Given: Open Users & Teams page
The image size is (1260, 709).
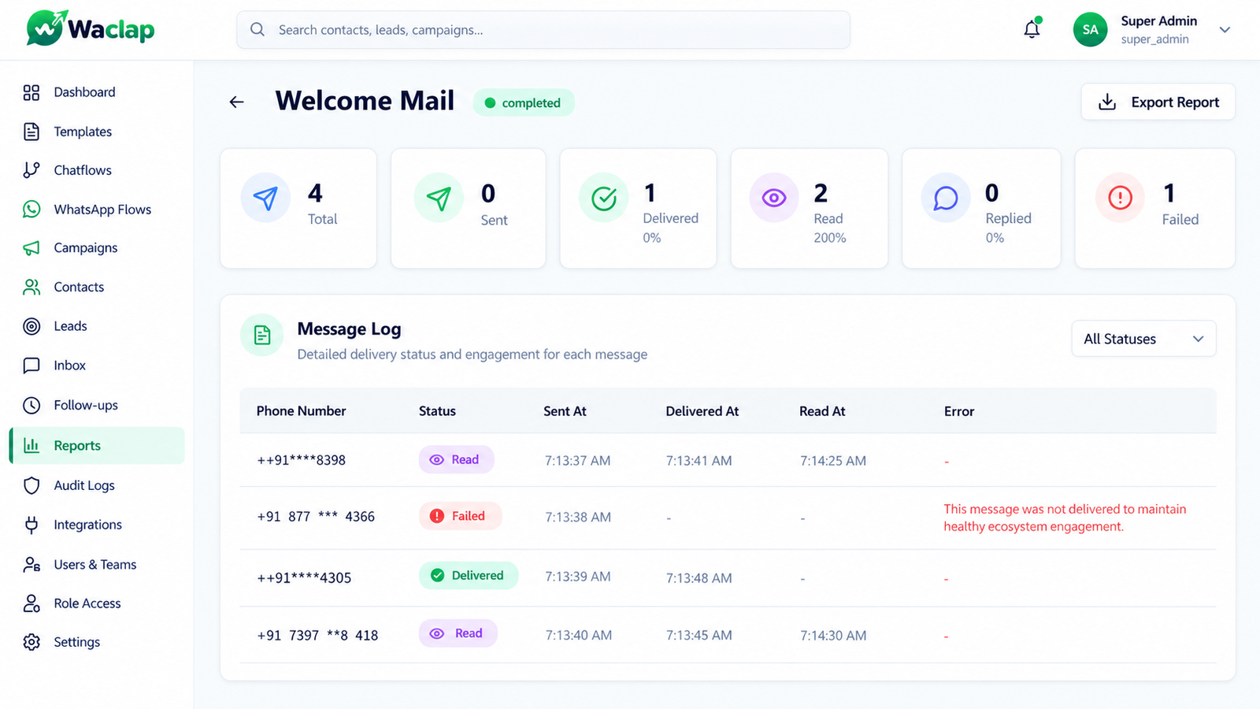Looking at the screenshot, I should 97,565.
